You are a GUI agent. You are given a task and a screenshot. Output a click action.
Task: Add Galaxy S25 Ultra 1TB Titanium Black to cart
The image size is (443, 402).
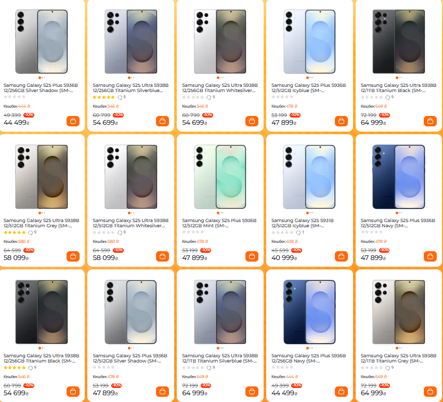[430, 121]
